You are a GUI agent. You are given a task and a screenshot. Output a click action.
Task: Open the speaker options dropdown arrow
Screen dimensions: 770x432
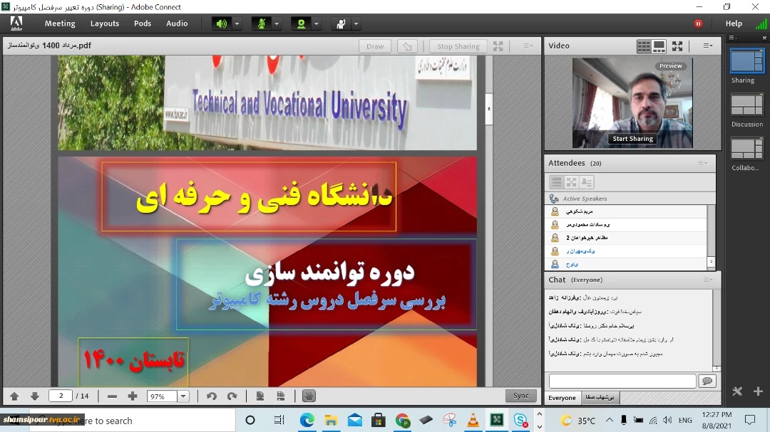(x=237, y=23)
